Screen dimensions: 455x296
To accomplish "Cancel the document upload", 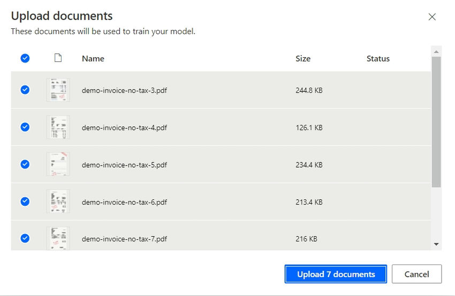I will pyautogui.click(x=416, y=274).
